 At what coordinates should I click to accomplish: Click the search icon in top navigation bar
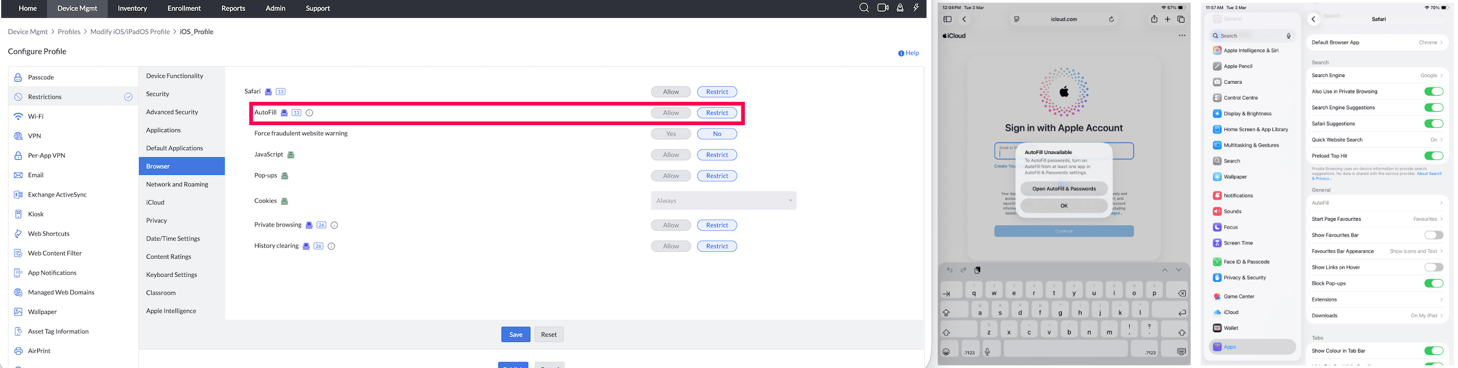[864, 8]
